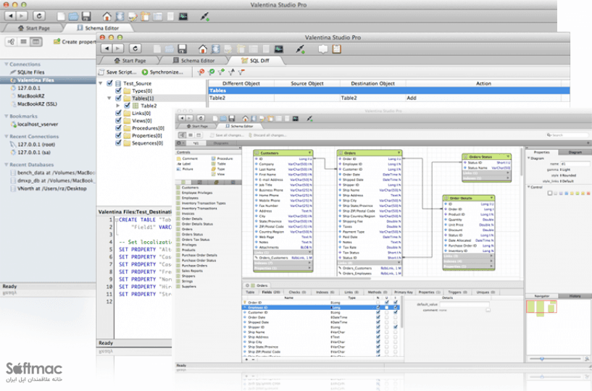
Task: Click the Save disk icon in the back window toolbar
Action: coord(86,16)
